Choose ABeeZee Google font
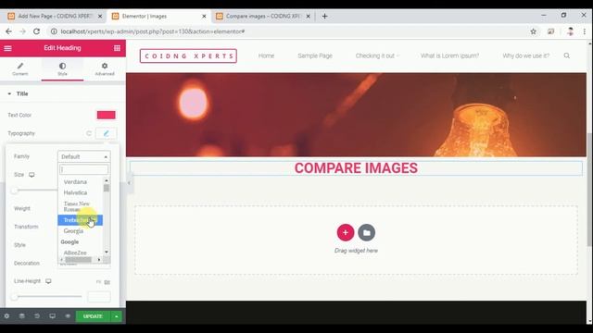The width and height of the screenshot is (593, 333). pos(75,253)
